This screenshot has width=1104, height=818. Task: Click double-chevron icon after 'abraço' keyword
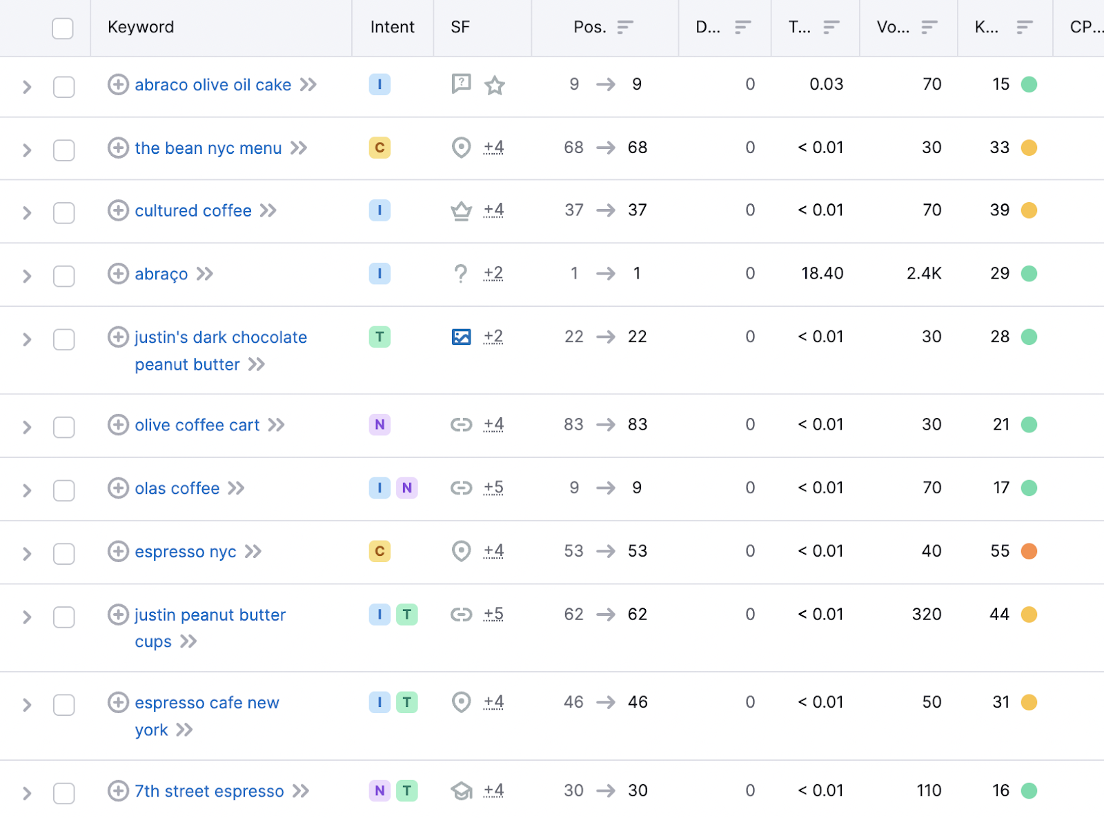click(x=205, y=274)
